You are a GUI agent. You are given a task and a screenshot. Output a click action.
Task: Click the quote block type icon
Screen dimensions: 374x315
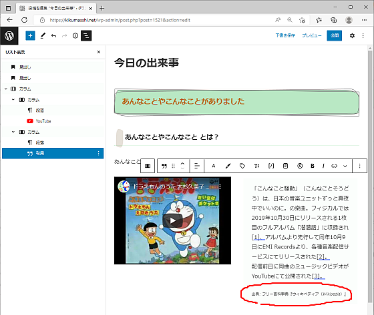(164, 166)
